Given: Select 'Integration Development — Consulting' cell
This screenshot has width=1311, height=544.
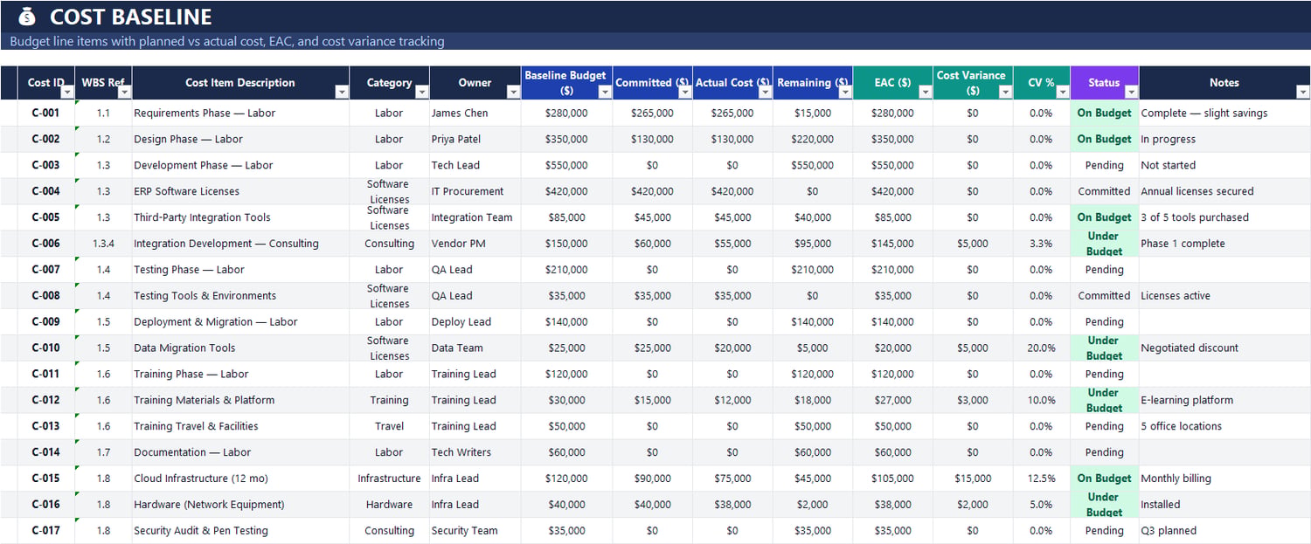Looking at the screenshot, I should [x=240, y=244].
